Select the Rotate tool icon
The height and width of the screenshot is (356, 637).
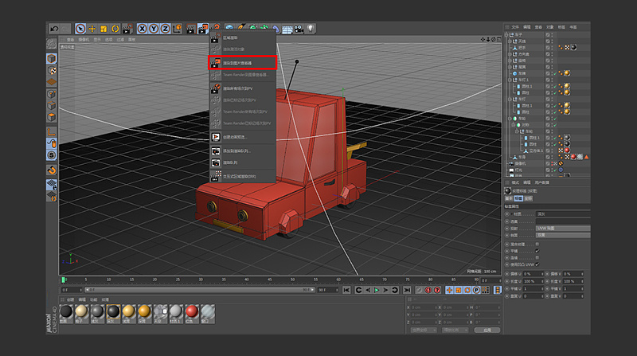pos(115,29)
